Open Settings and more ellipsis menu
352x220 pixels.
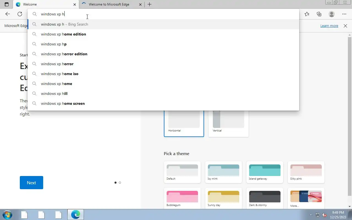click(344, 14)
